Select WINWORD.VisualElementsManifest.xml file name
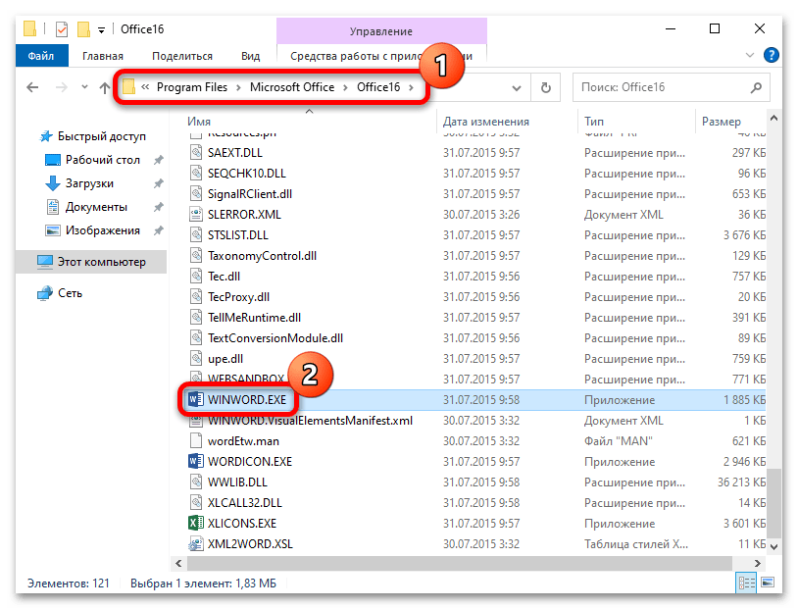Viewport: 798px width, 609px height. pyautogui.click(x=311, y=421)
